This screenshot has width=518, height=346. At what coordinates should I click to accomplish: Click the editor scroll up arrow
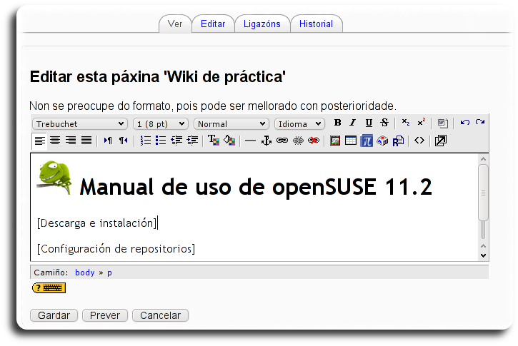pos(483,159)
